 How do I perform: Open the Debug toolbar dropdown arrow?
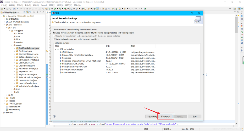[52, 9]
